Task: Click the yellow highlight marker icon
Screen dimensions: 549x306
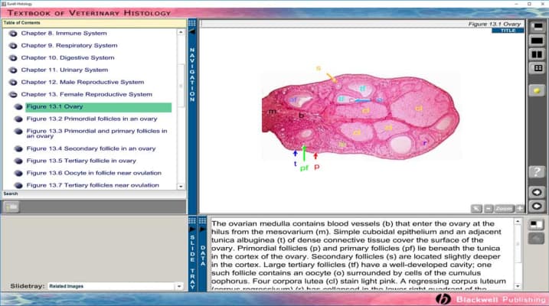Action: click(x=538, y=90)
